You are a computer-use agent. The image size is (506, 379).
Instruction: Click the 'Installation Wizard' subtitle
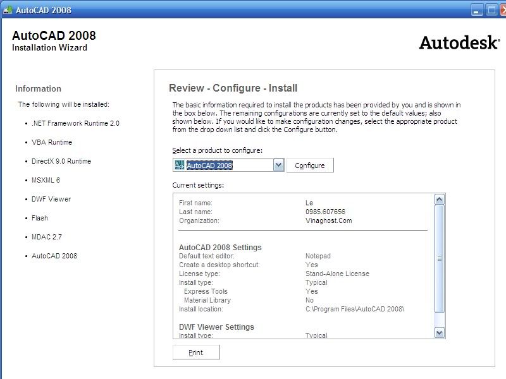(49, 48)
